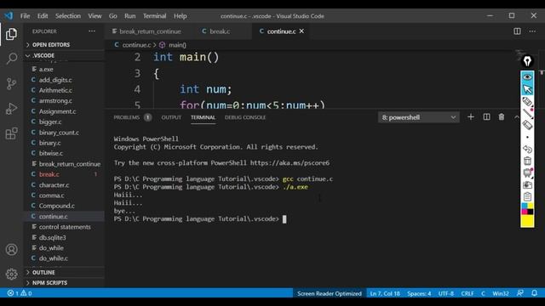Open the Run and Debug view
Image resolution: width=545 pixels, height=306 pixels.
pos(11,109)
